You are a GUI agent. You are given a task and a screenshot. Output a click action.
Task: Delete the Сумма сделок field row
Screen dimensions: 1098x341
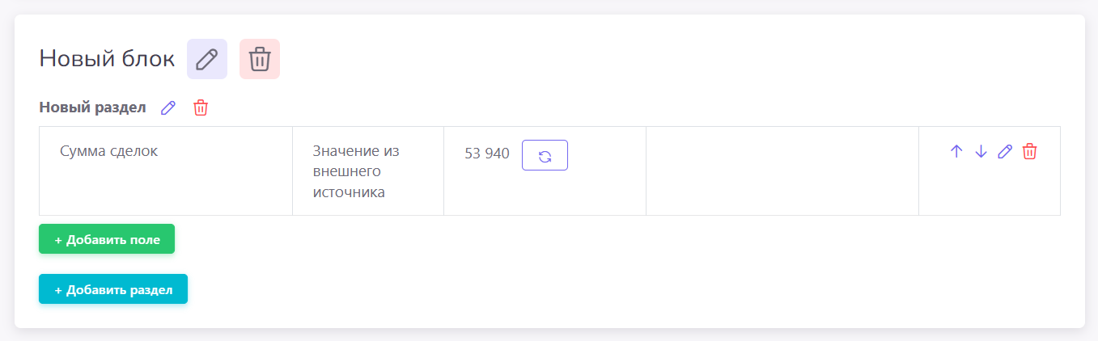(1029, 151)
